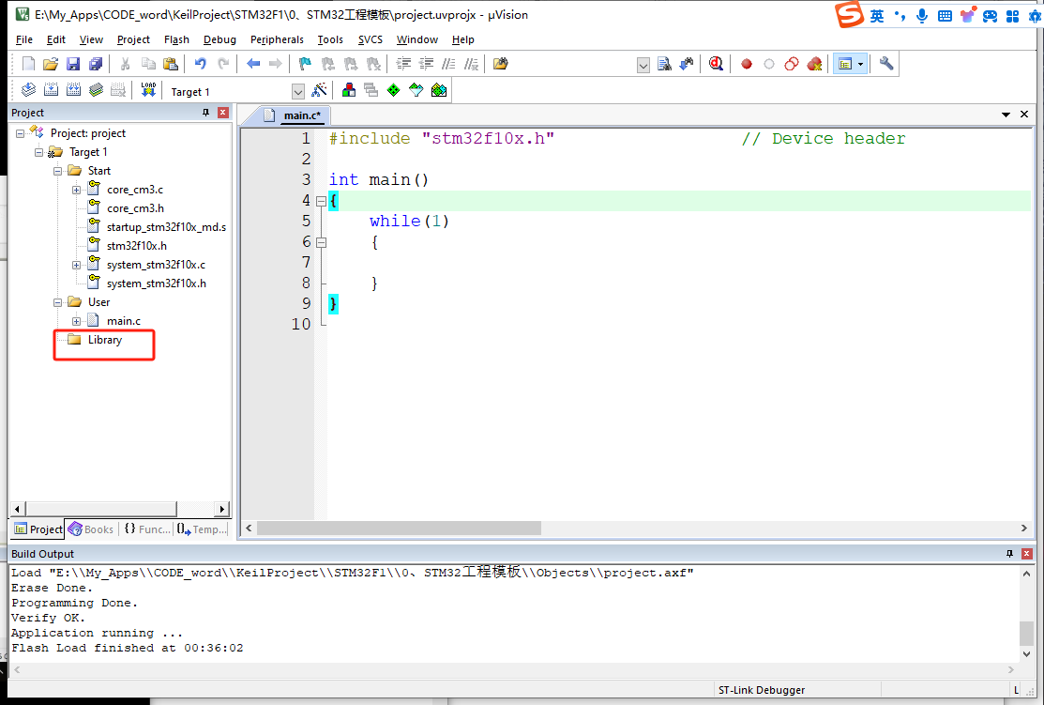Expand system_stm32f10x.c dependencies
The width and height of the screenshot is (1044, 705).
point(76,265)
